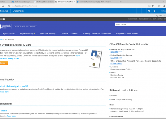
Task: Click the HELP link in top bar
Action: 154,19
